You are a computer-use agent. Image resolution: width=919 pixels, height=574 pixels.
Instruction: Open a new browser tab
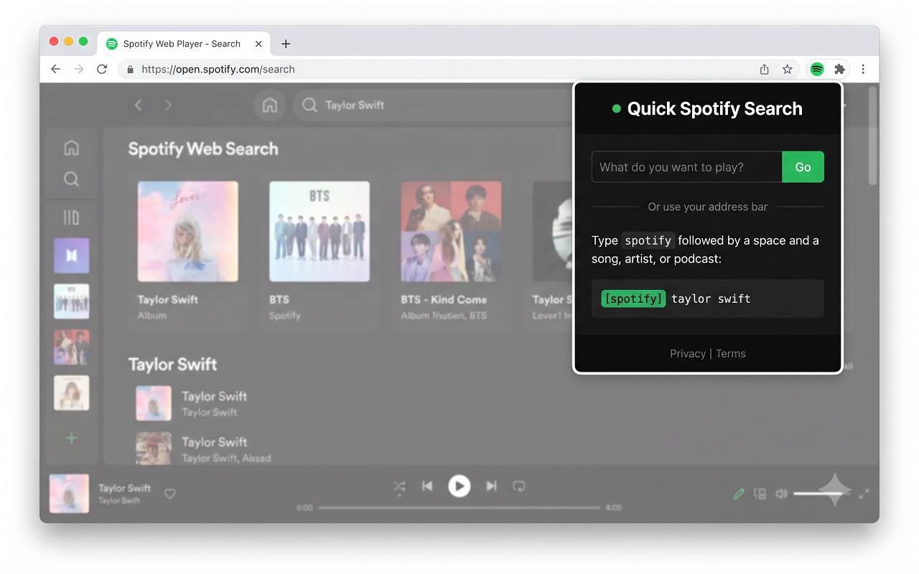(286, 44)
